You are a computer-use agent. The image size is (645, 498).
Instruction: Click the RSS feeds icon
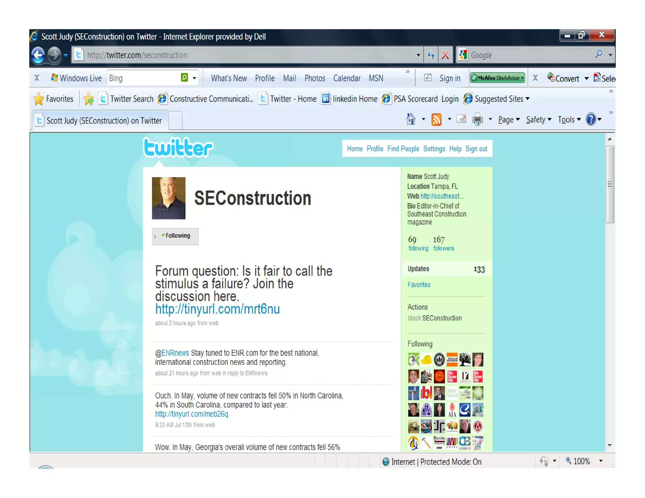pyautogui.click(x=436, y=120)
